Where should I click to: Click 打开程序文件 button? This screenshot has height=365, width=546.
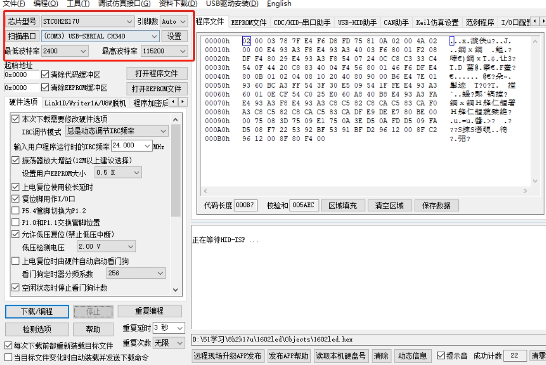(157, 74)
